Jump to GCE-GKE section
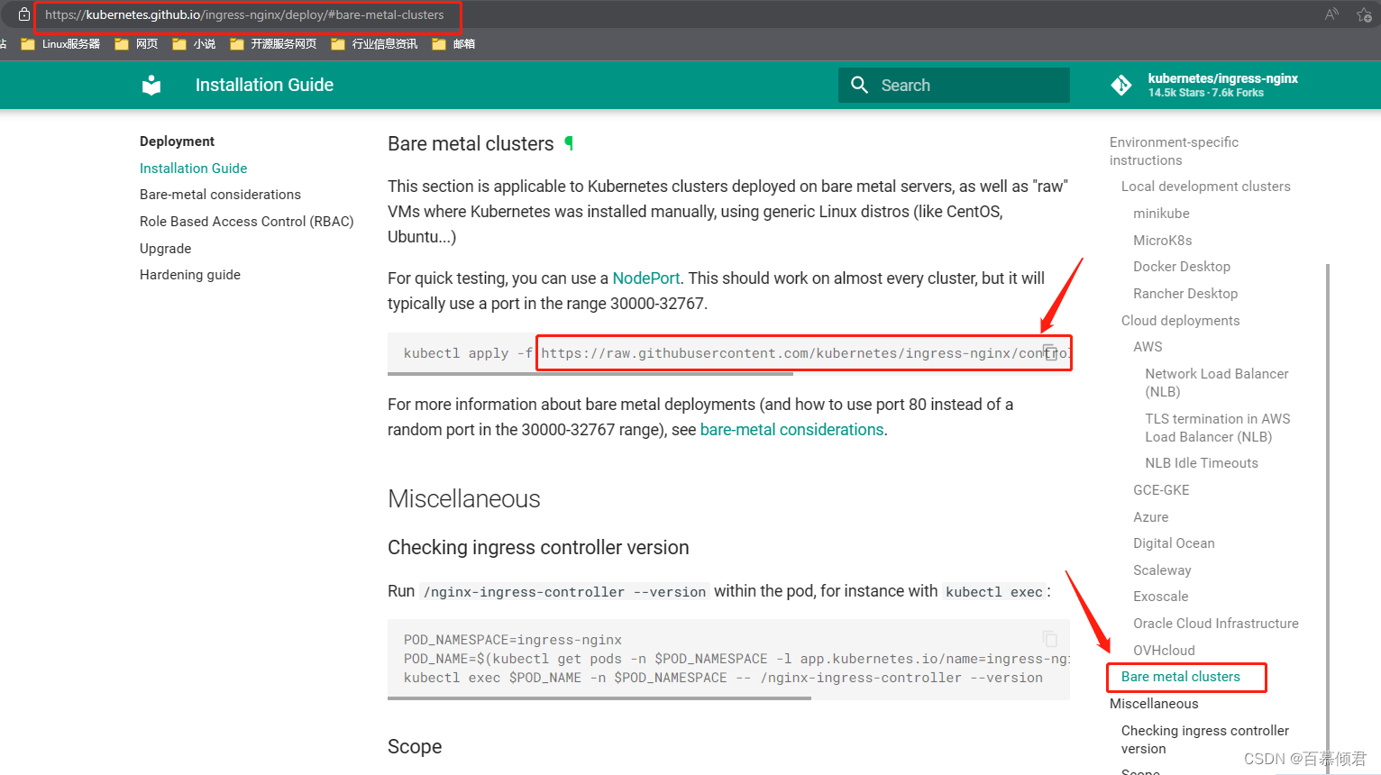 (x=1161, y=490)
